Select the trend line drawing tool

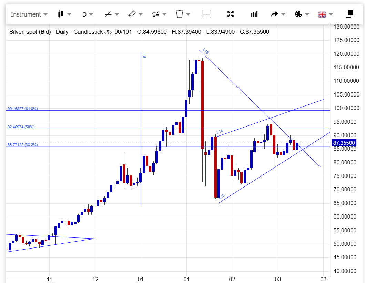pyautogui.click(x=108, y=14)
